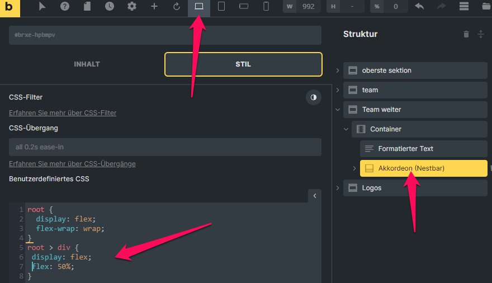Screen dimensions: 492x283
Task: Click the reload canvas icon
Action: 177,6
